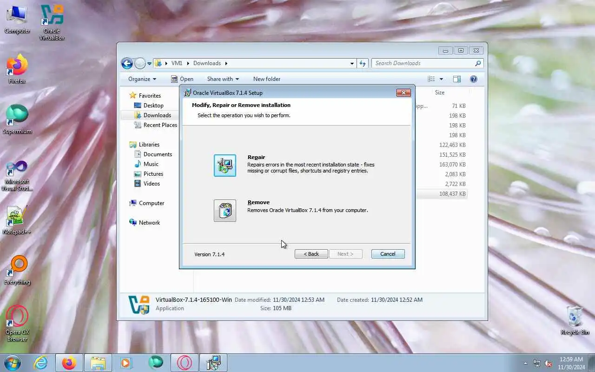This screenshot has width=595, height=372.
Task: Select Everything desktop shortcut
Action: tap(17, 270)
